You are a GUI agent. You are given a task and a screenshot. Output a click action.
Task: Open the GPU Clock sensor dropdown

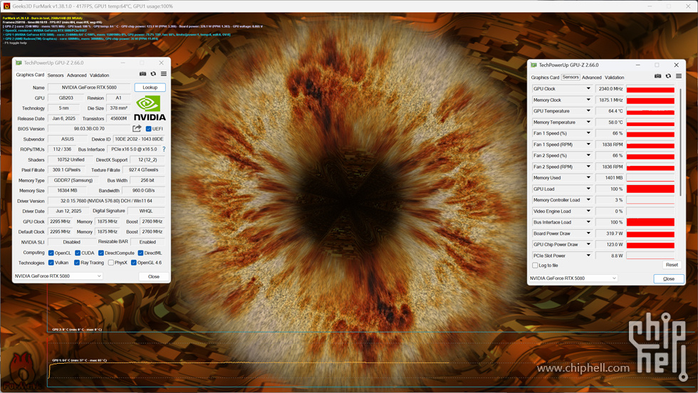(588, 88)
